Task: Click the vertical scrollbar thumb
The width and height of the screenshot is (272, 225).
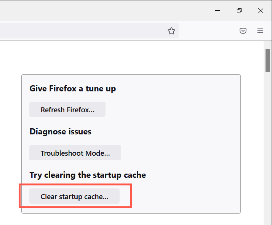Action: [267, 60]
